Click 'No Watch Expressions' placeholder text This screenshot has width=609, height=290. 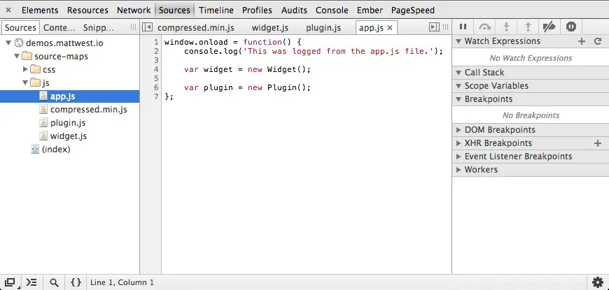click(x=531, y=58)
